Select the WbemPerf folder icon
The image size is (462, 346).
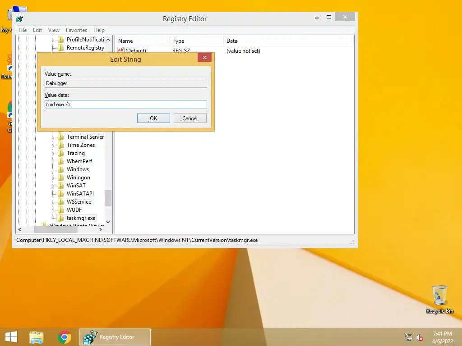(61, 161)
